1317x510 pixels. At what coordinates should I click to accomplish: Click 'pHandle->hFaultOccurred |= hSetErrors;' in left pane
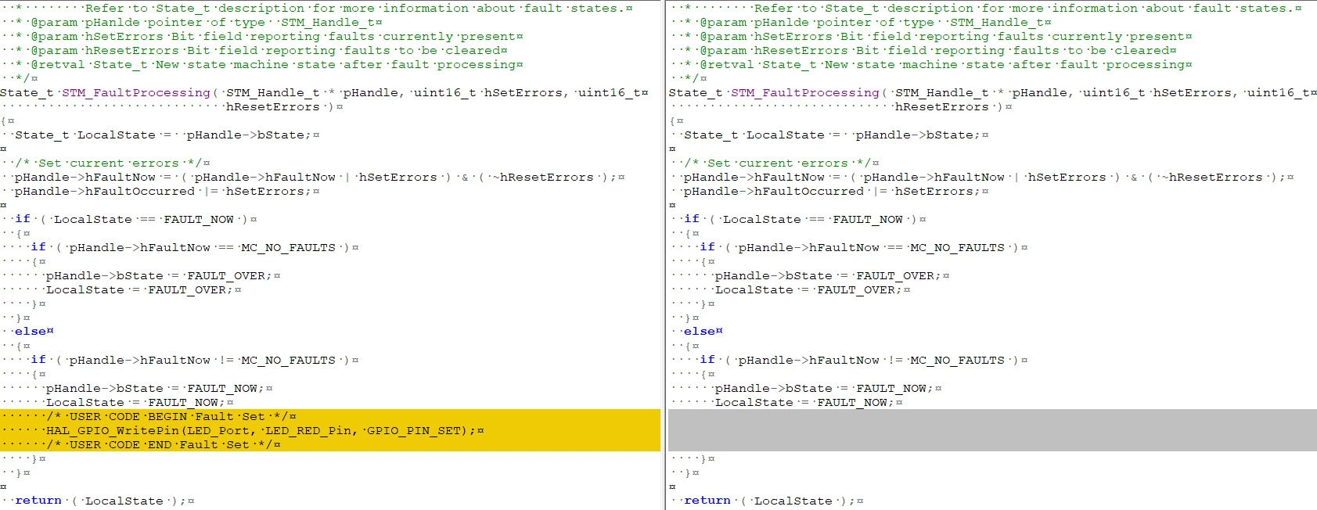point(164,191)
